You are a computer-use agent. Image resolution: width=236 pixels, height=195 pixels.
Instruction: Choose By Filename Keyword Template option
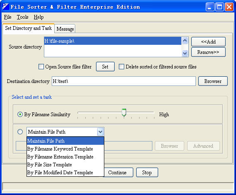coord(65,149)
